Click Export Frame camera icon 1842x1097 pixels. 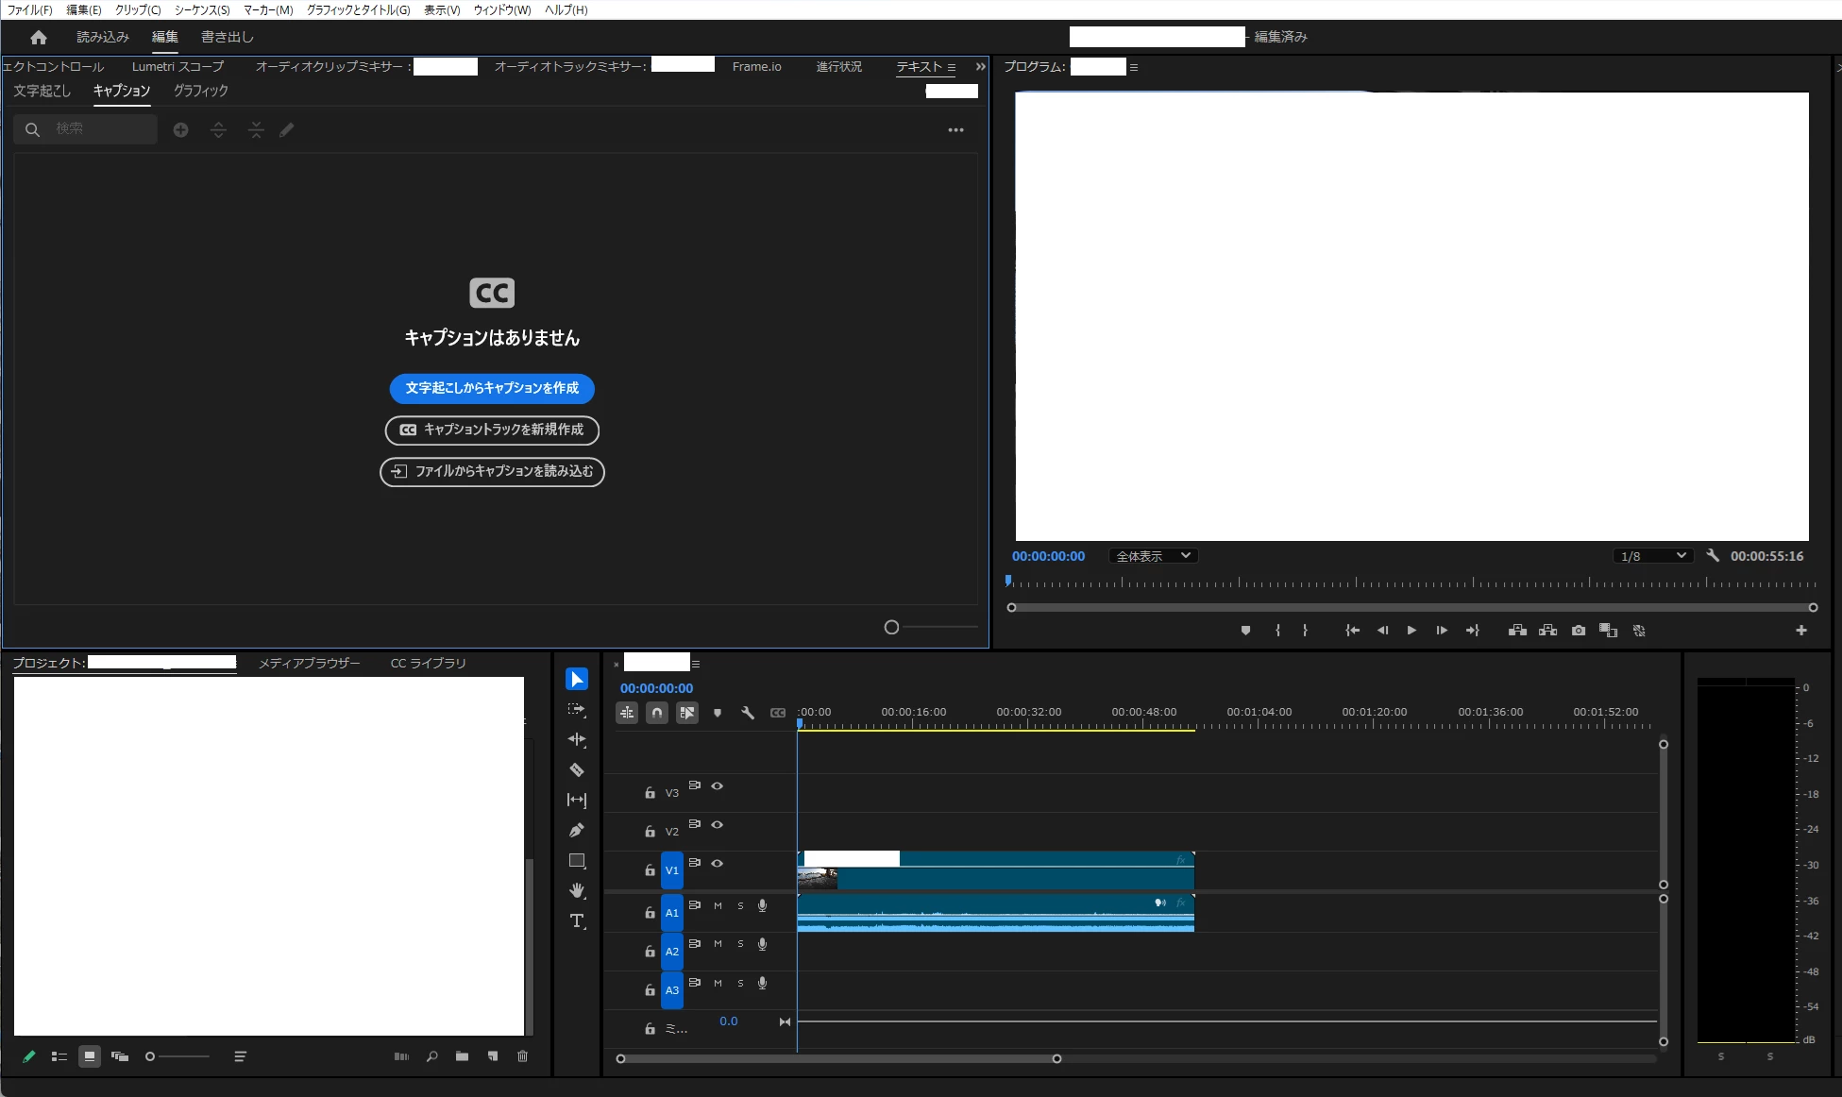(1579, 631)
